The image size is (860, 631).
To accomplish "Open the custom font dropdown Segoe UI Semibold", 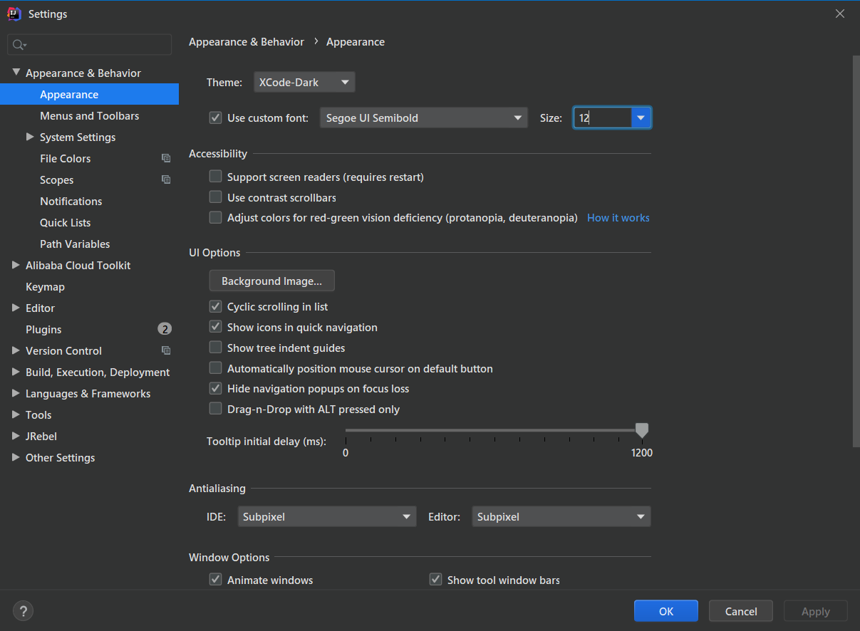I will [x=424, y=118].
